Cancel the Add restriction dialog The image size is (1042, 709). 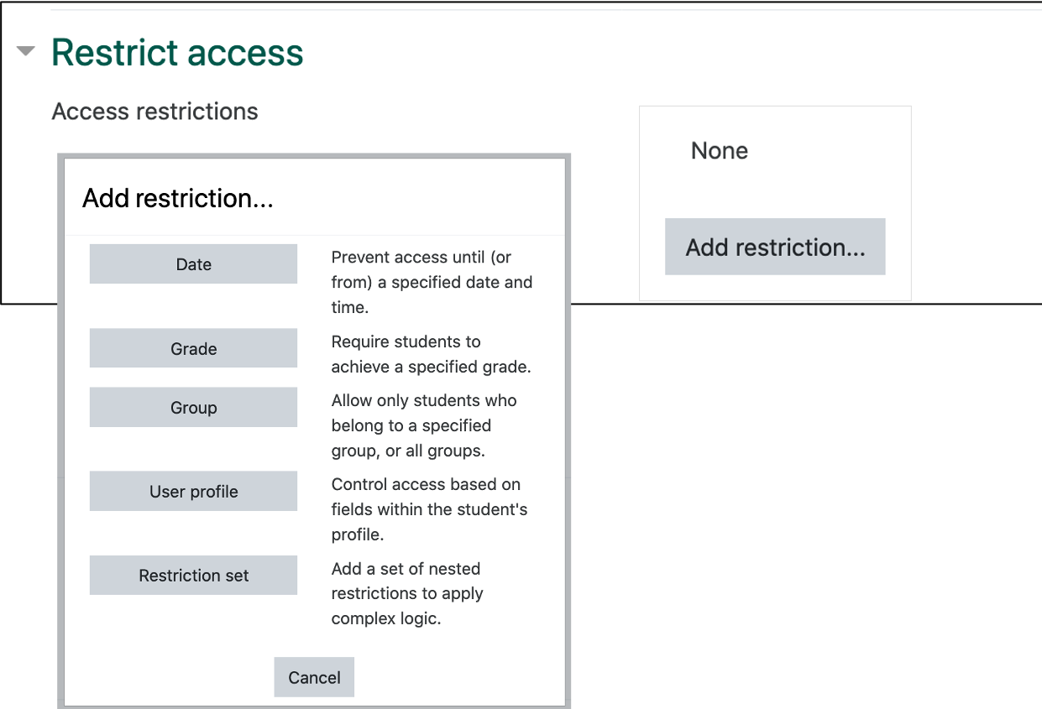(x=314, y=677)
